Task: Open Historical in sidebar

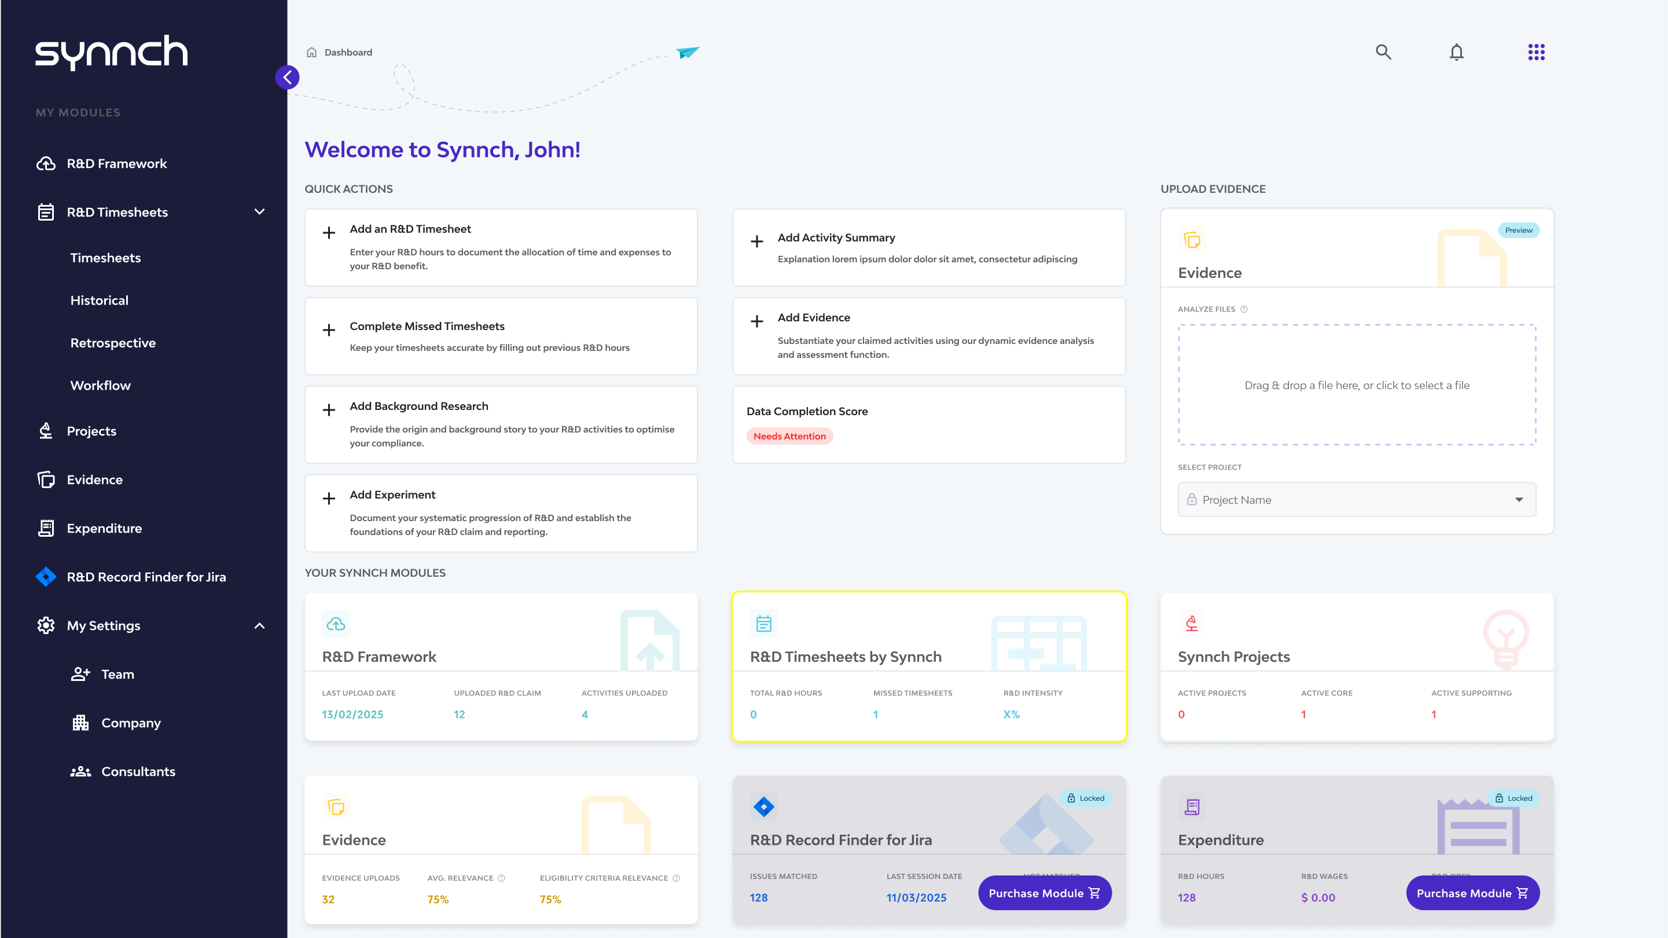Action: coord(99,300)
